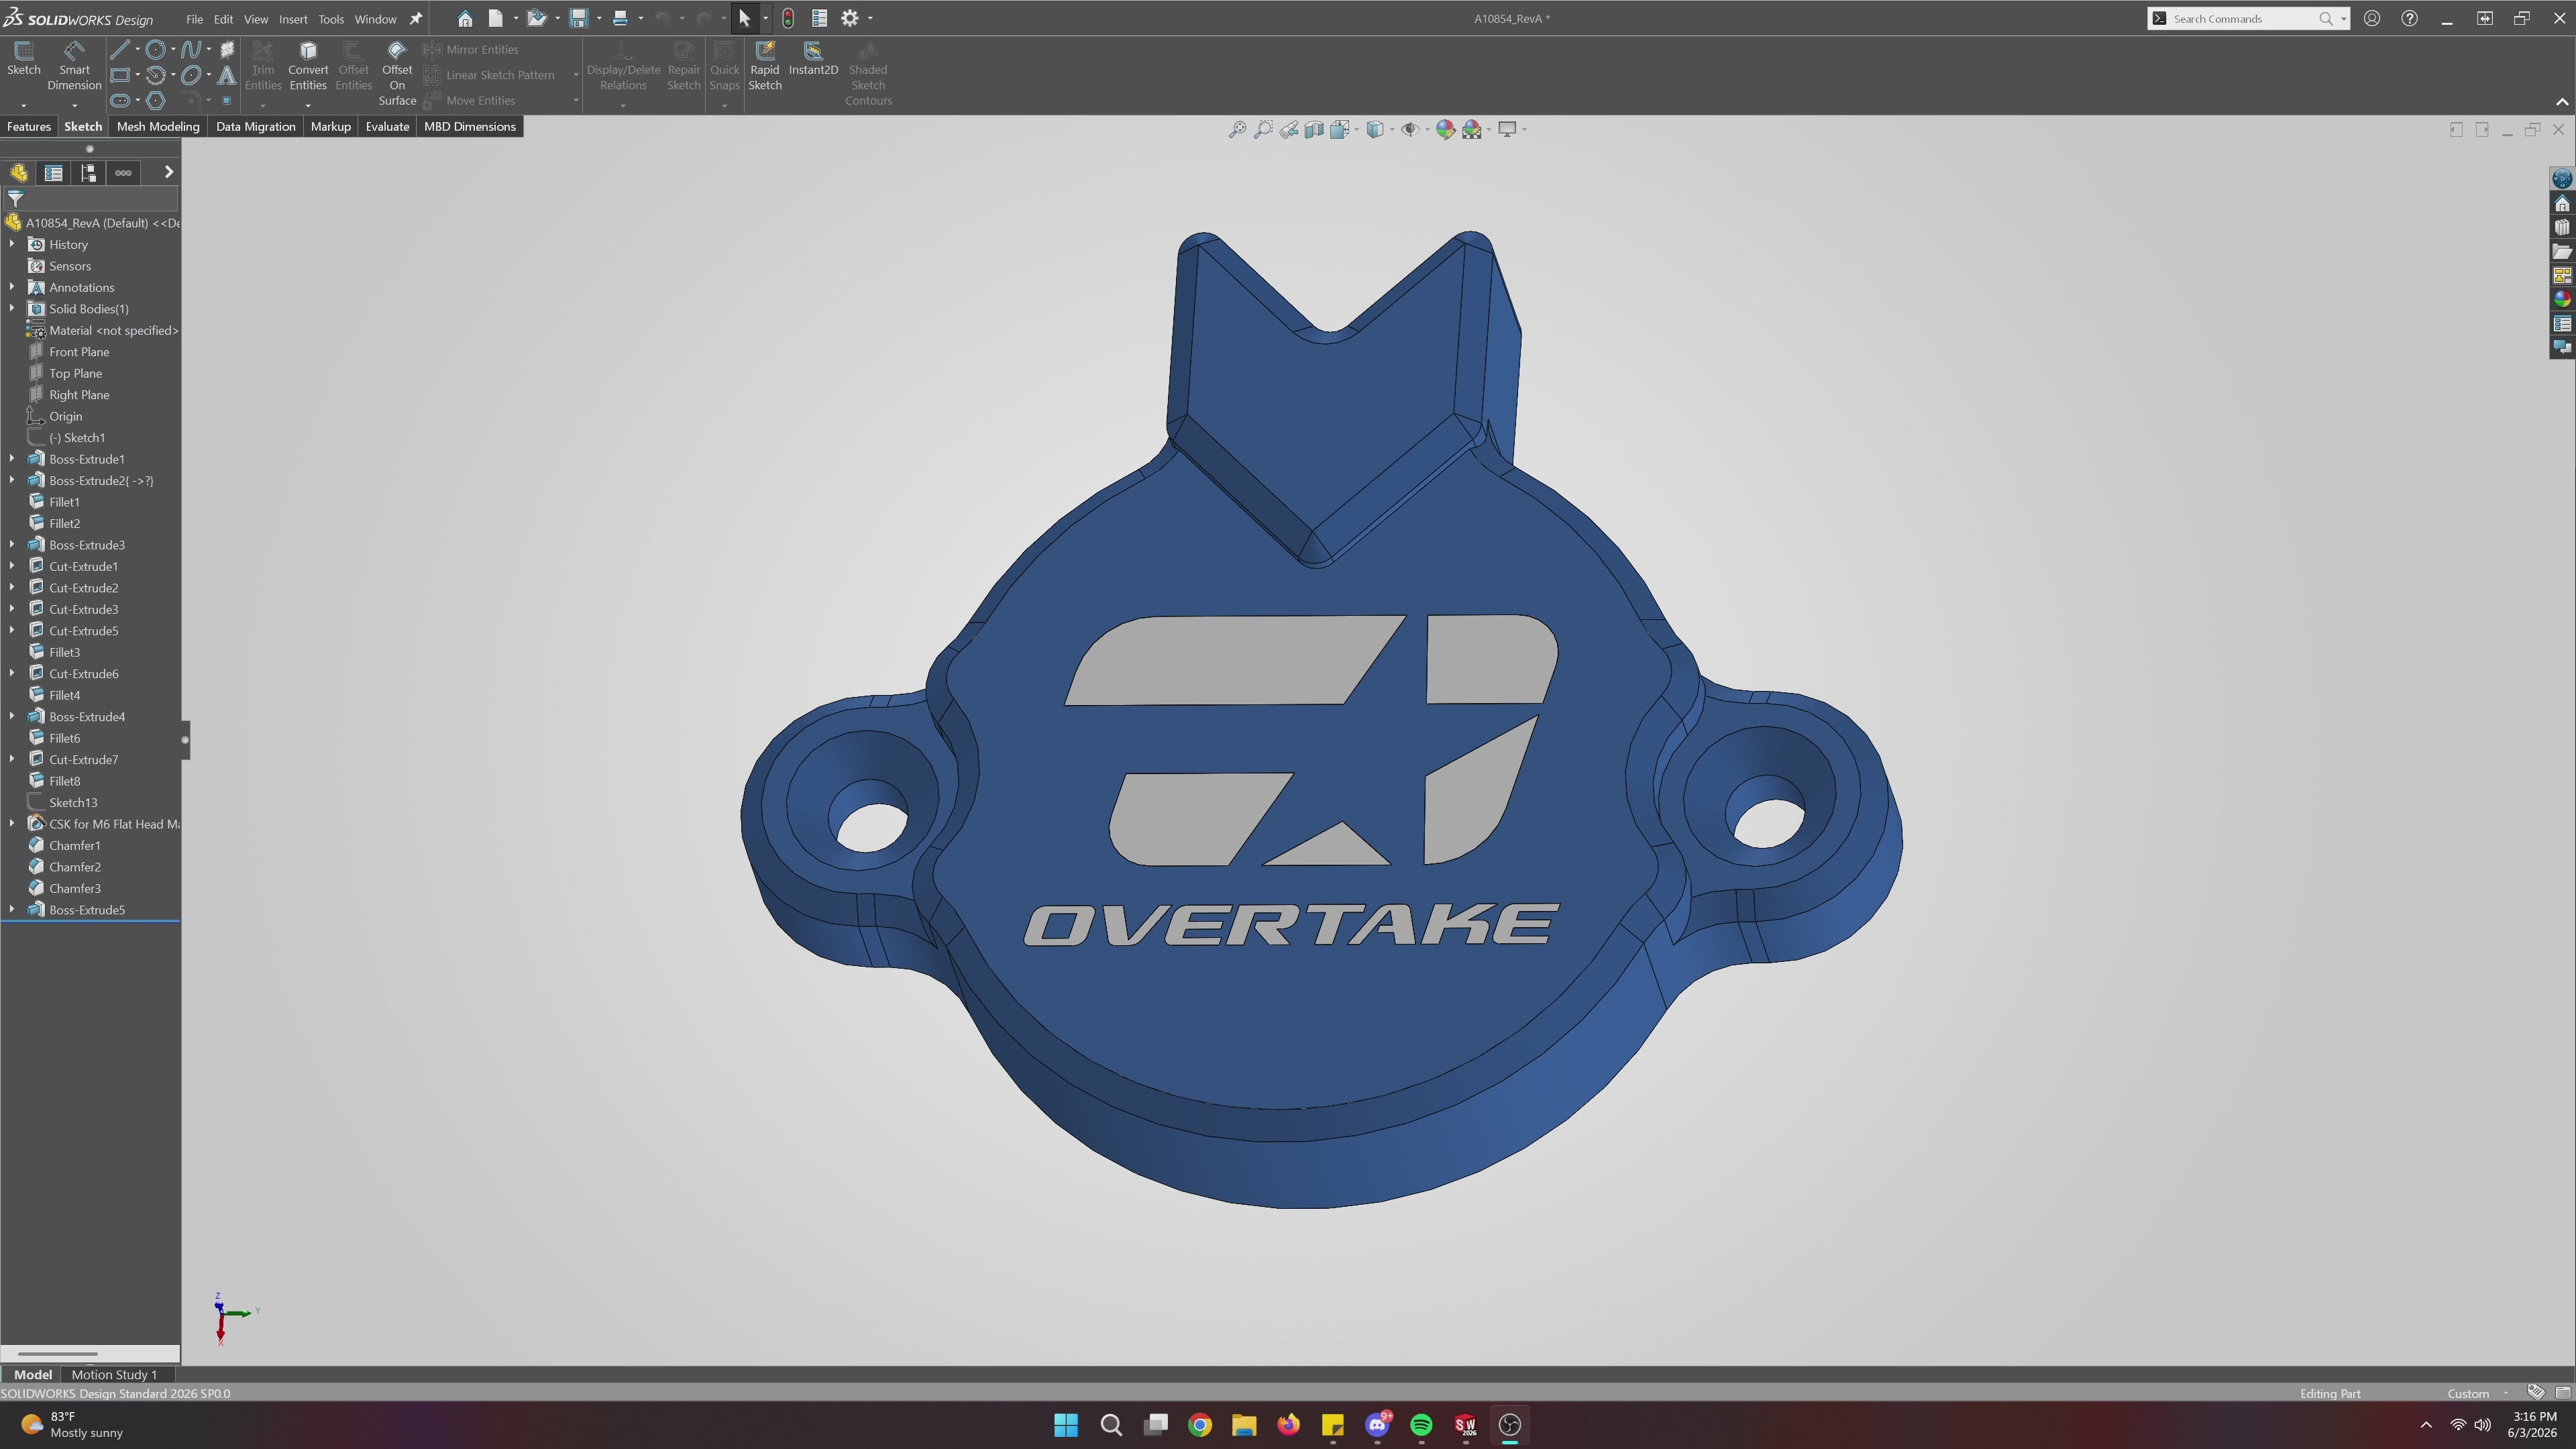Select Chamfer2 in the feature tree

[x=75, y=867]
